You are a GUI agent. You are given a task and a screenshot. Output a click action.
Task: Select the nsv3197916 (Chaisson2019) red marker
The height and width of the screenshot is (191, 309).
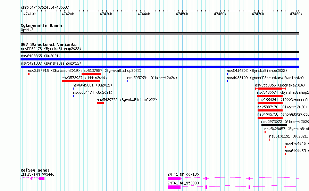pyautogui.click(x=29, y=74)
